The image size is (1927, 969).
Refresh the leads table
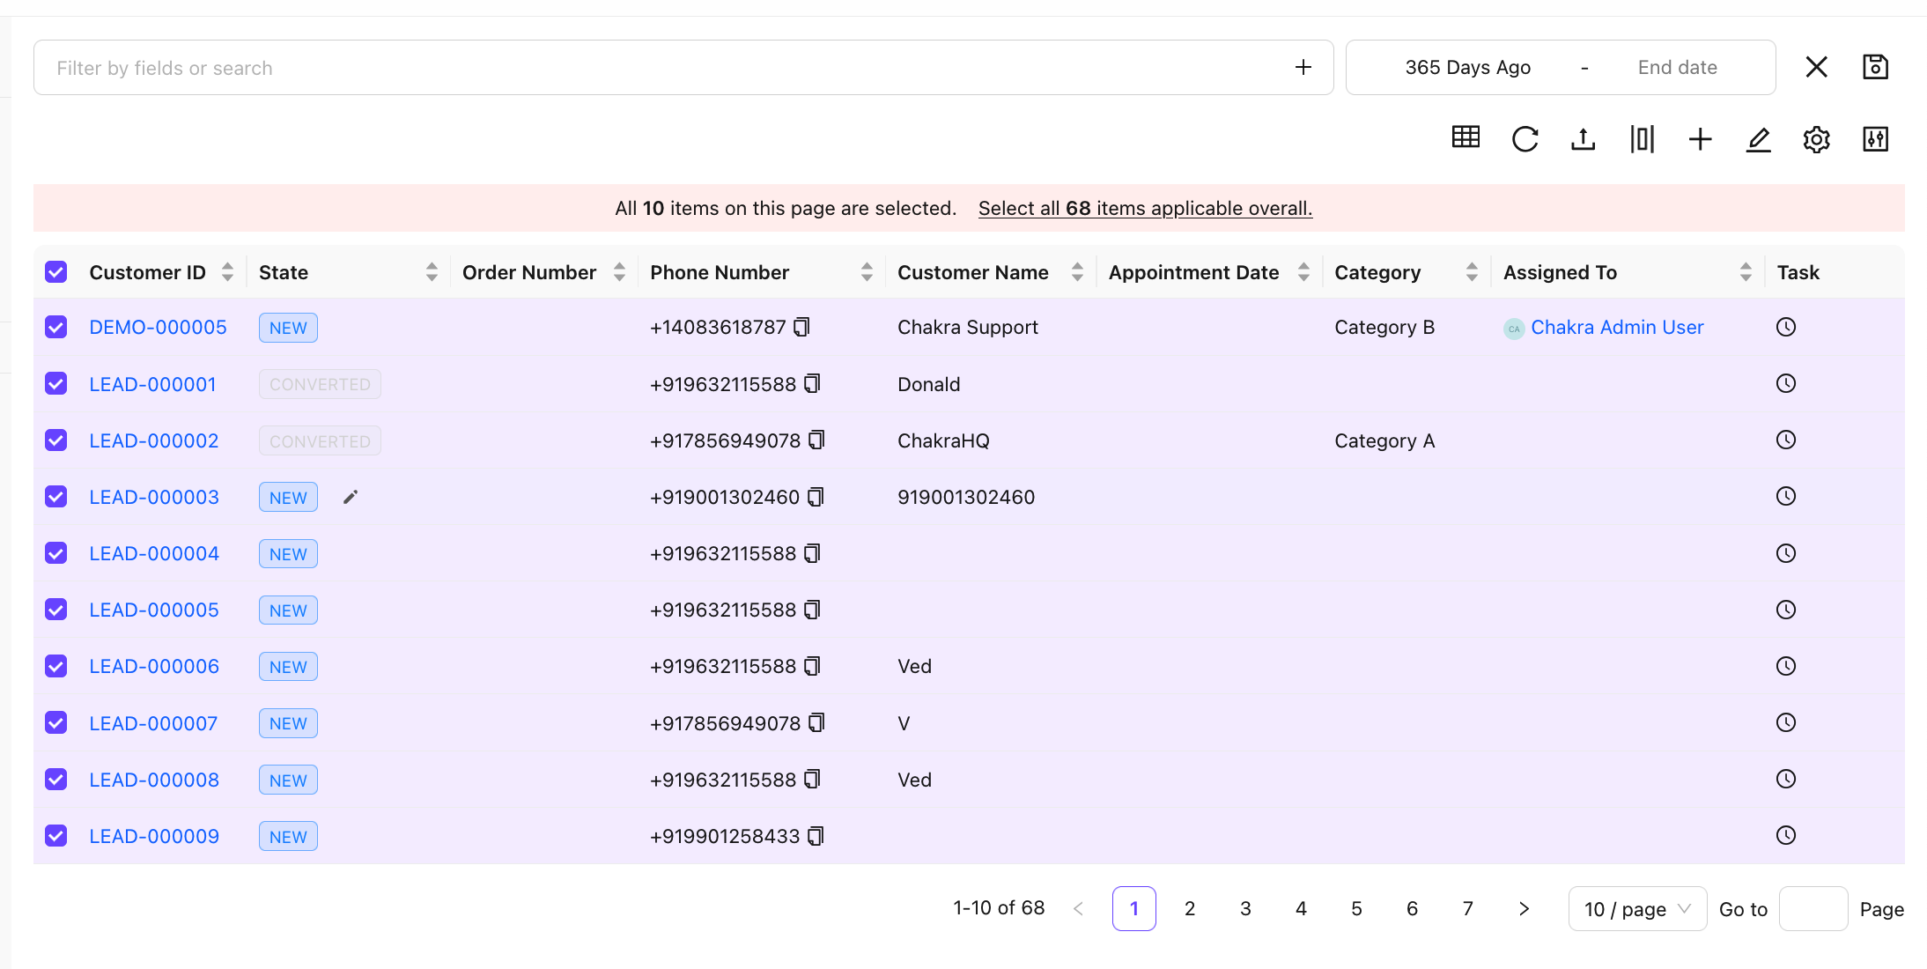tap(1525, 139)
